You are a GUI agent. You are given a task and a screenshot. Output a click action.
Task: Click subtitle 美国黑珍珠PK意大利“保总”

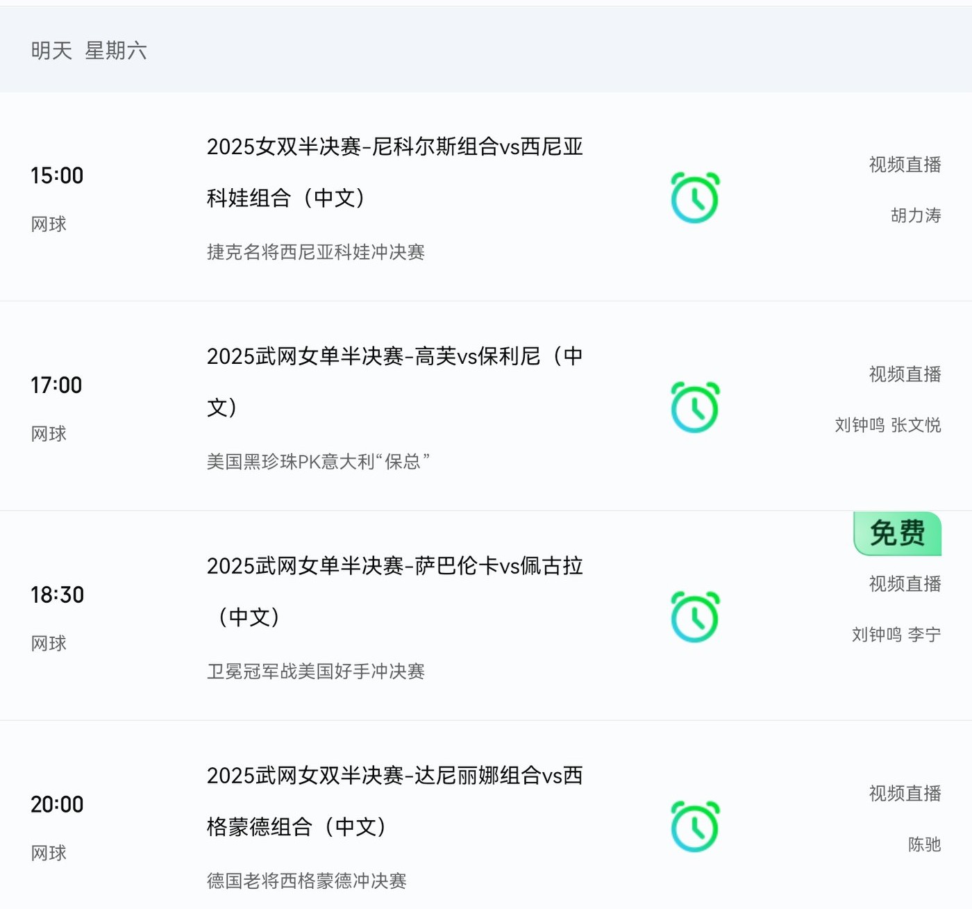318,462
